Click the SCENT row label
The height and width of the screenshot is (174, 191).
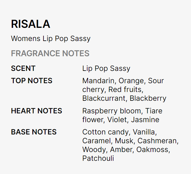point(23,69)
